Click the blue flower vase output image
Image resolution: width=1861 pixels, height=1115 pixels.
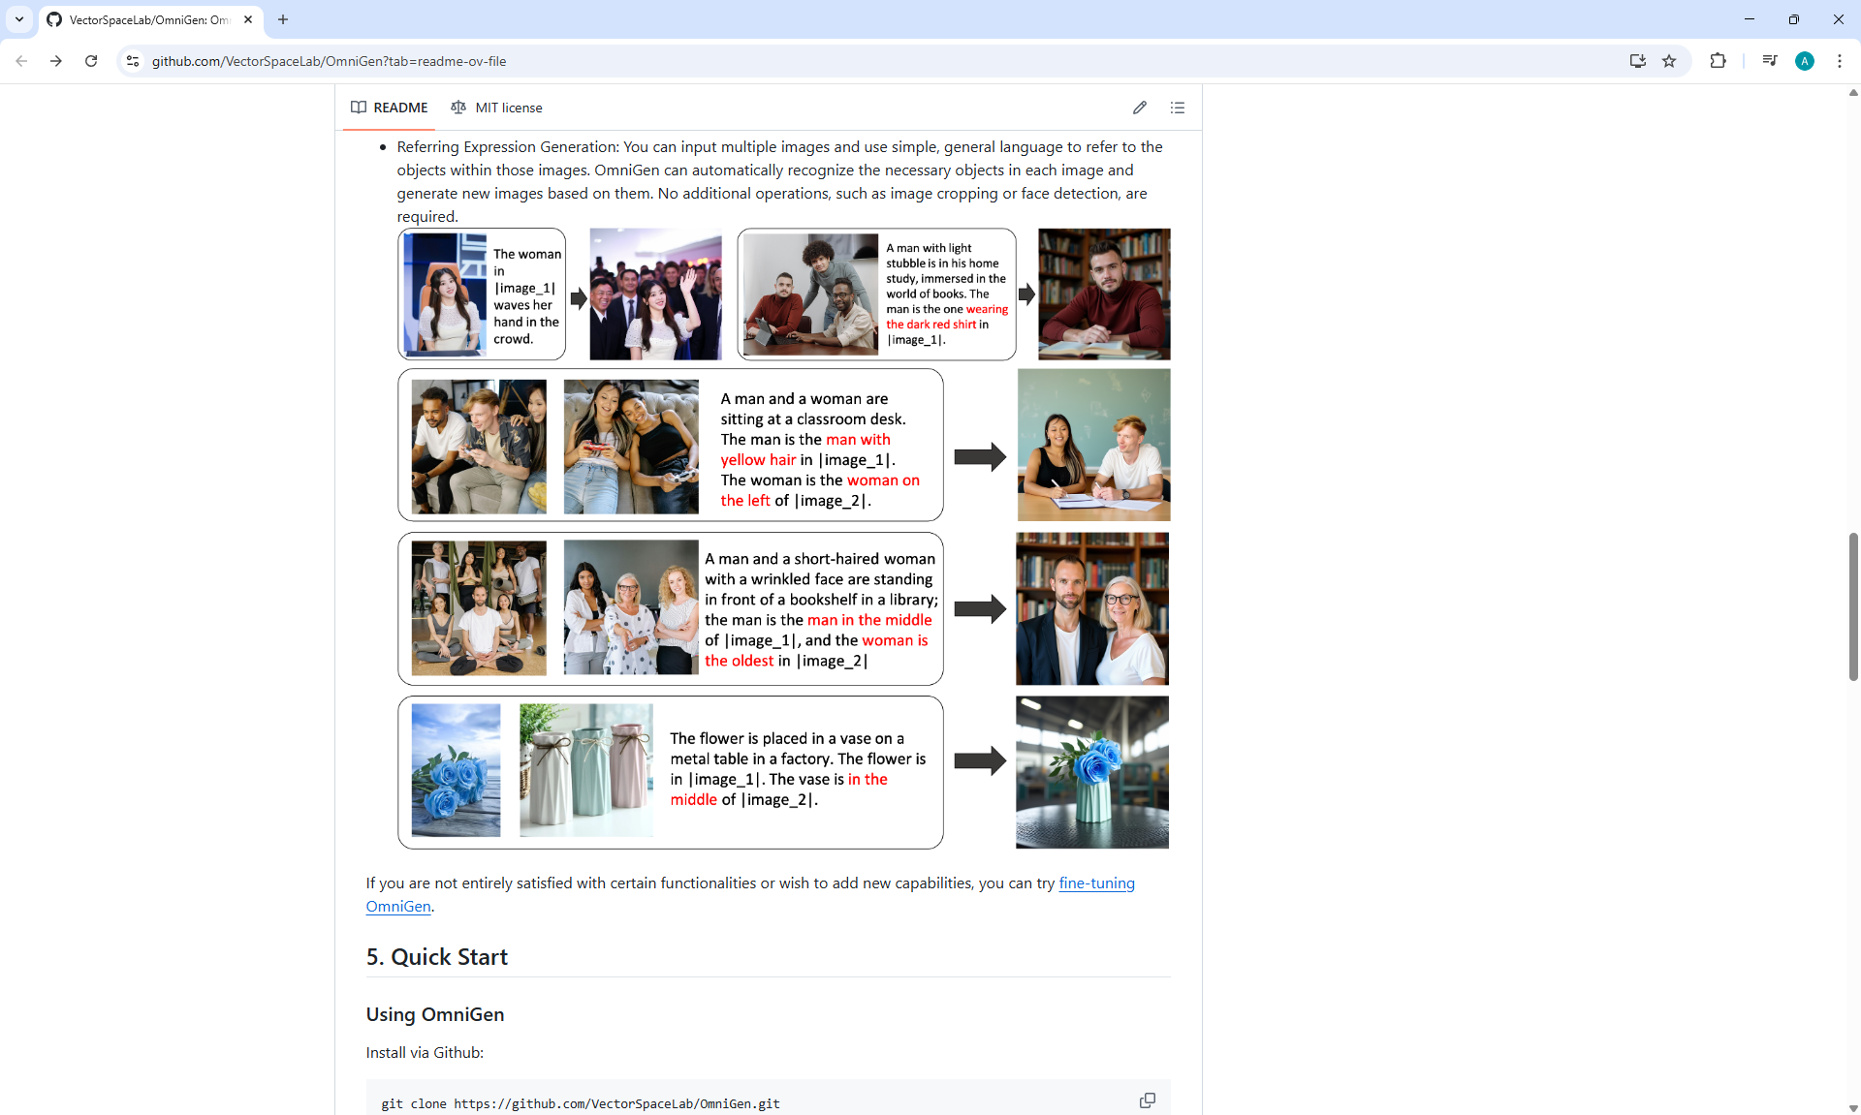coord(1091,772)
